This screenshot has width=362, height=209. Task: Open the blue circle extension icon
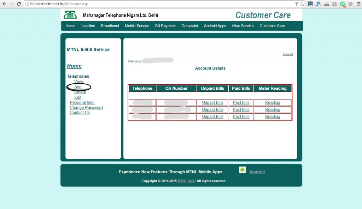click(318, 4)
